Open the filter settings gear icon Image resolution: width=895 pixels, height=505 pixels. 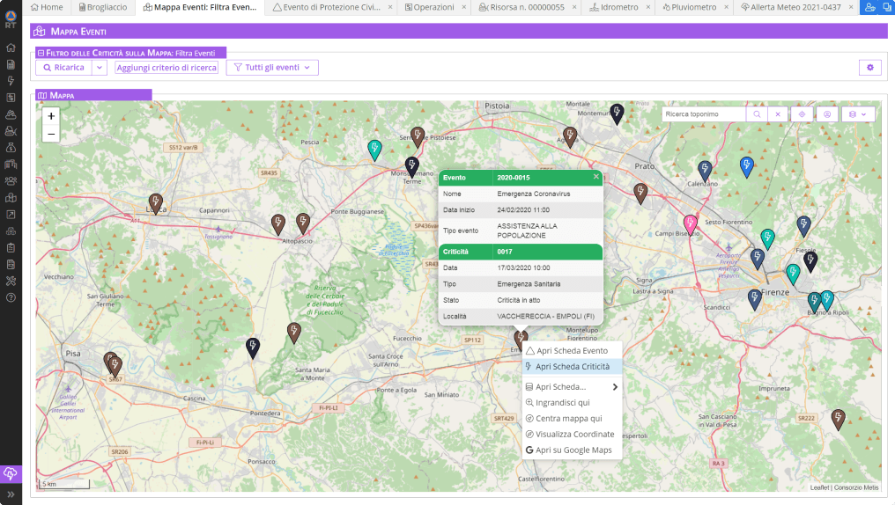tap(869, 67)
